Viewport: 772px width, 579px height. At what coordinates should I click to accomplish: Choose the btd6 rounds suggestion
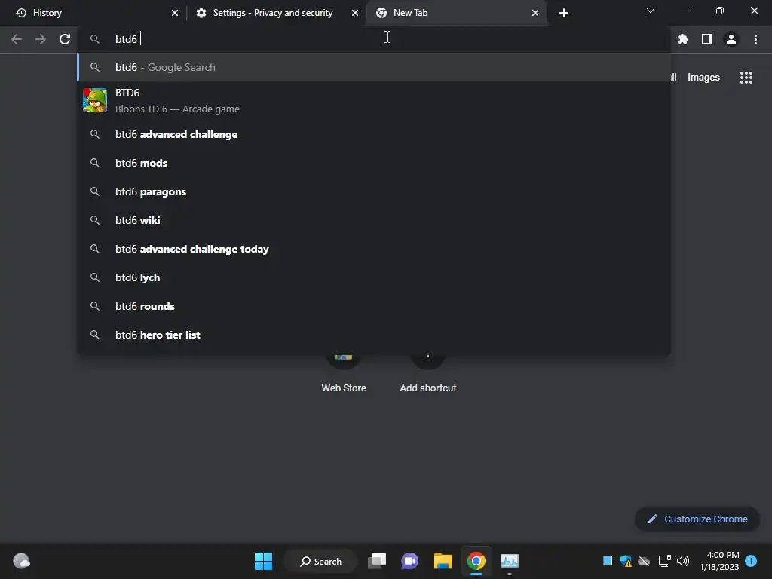click(374, 306)
